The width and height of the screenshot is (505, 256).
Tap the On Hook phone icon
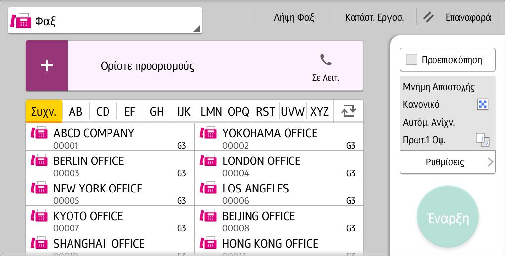click(325, 60)
